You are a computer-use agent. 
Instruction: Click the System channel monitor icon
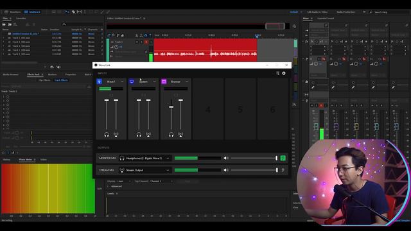pyautogui.click(x=132, y=81)
